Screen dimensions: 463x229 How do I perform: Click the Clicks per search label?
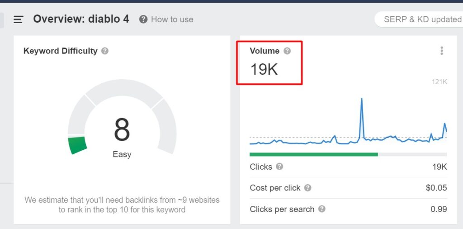(282, 209)
